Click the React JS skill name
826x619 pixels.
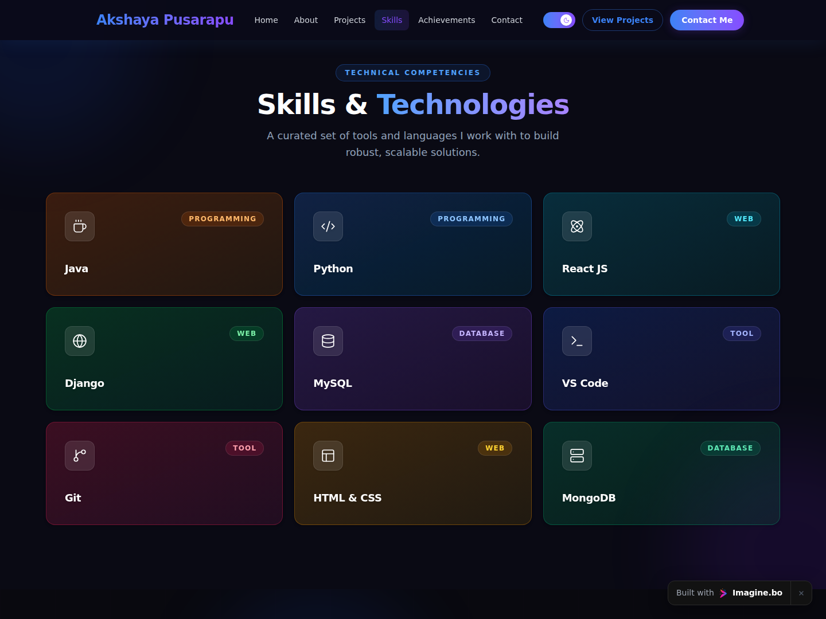(x=585, y=269)
